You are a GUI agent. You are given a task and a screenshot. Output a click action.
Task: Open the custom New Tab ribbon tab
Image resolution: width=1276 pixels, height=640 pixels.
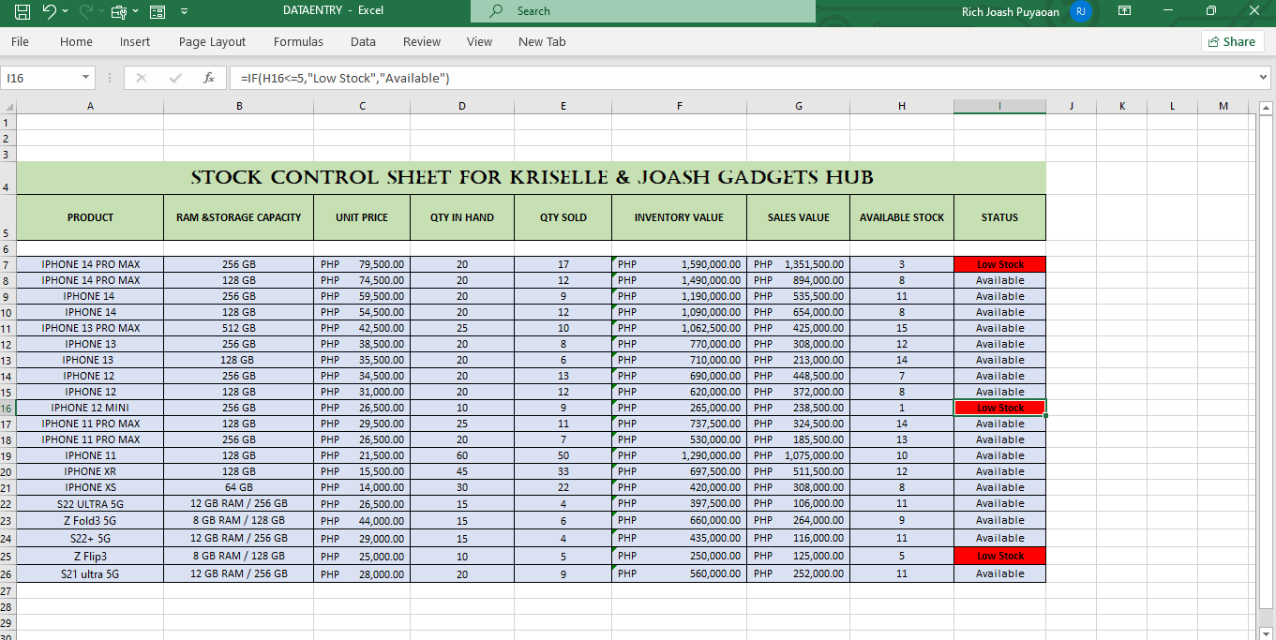click(542, 41)
